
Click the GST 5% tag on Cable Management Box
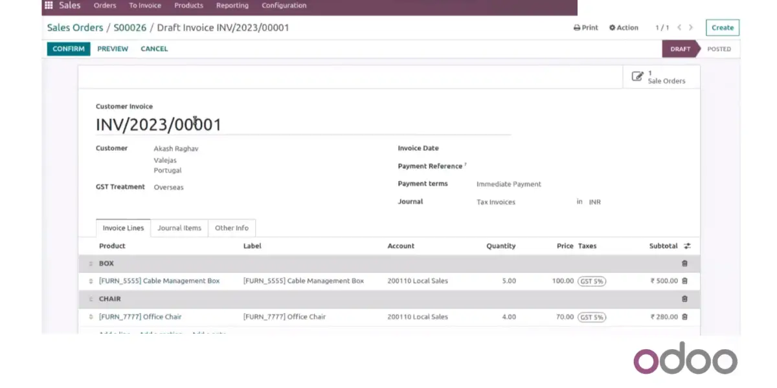[592, 281]
